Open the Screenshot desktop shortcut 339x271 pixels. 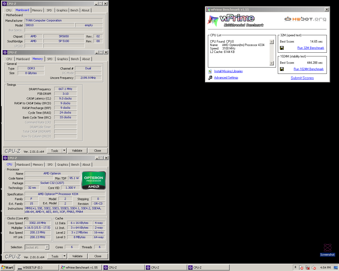click(x=327, y=250)
